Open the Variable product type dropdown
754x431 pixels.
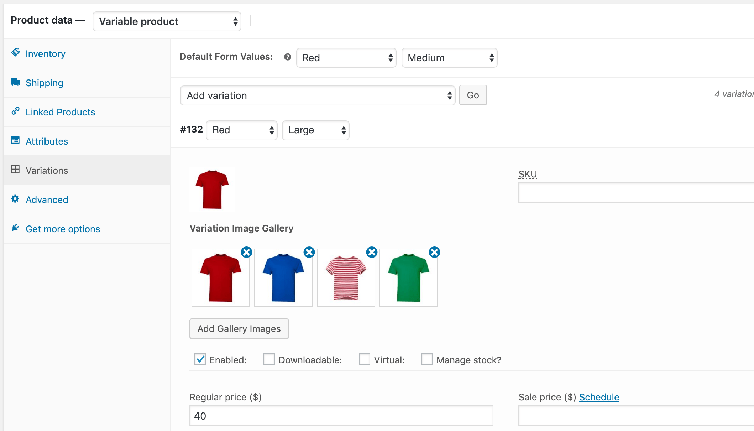(167, 21)
